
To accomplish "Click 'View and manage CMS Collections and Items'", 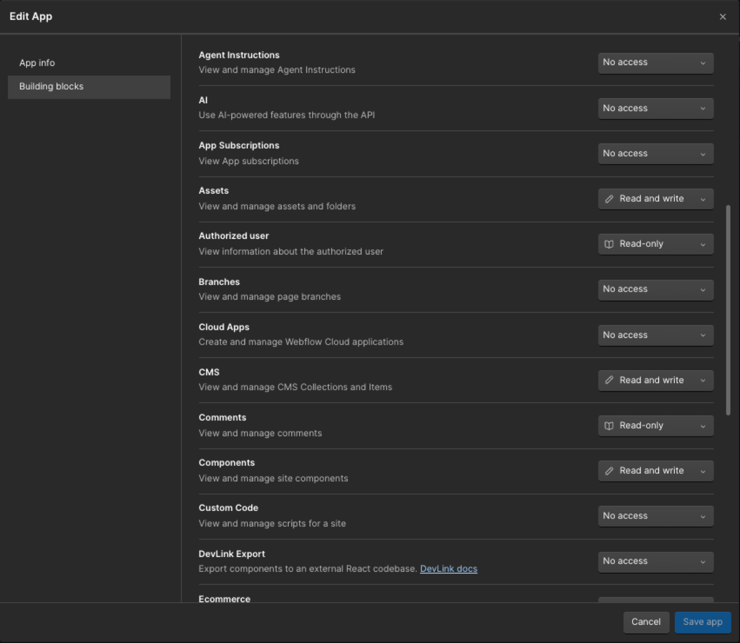I will (295, 387).
